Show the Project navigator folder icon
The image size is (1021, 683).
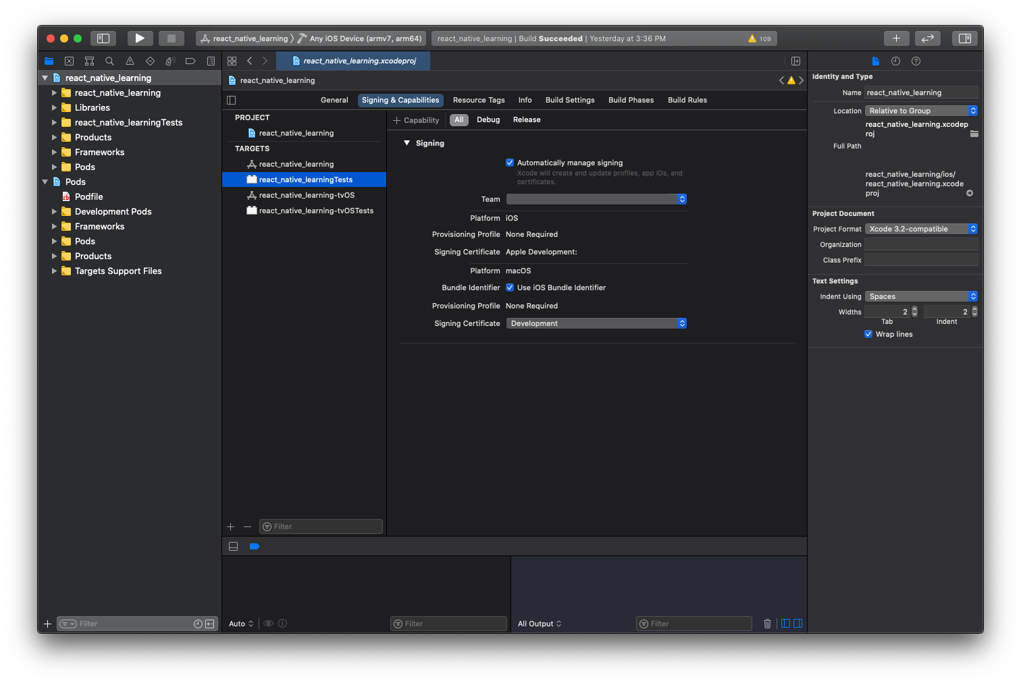(x=49, y=61)
